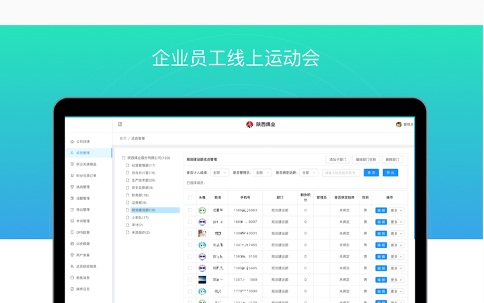Select 经营管理部(17) in the department tree
The width and height of the screenshot is (484, 303).
[x=144, y=166]
